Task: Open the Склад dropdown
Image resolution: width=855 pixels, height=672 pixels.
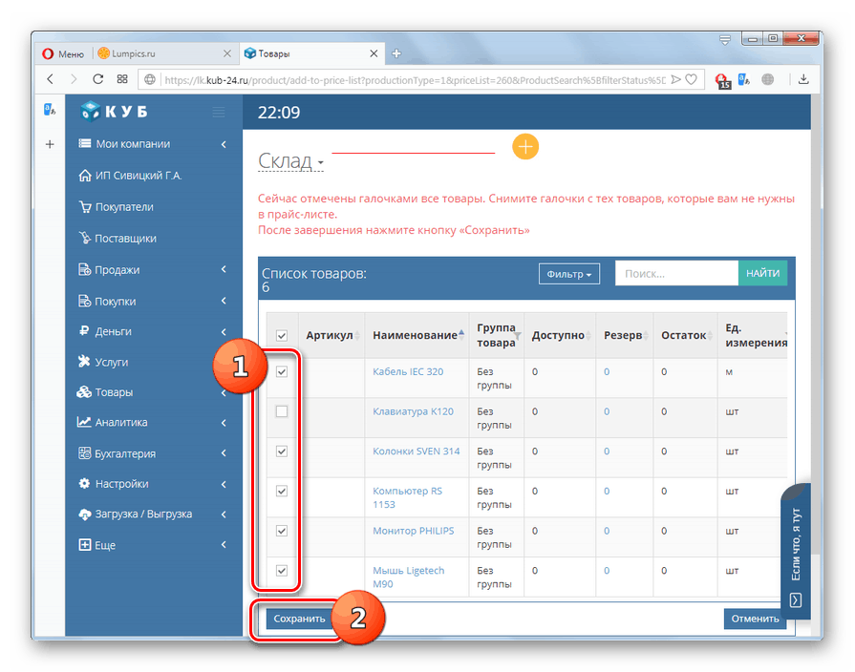Action: [290, 161]
